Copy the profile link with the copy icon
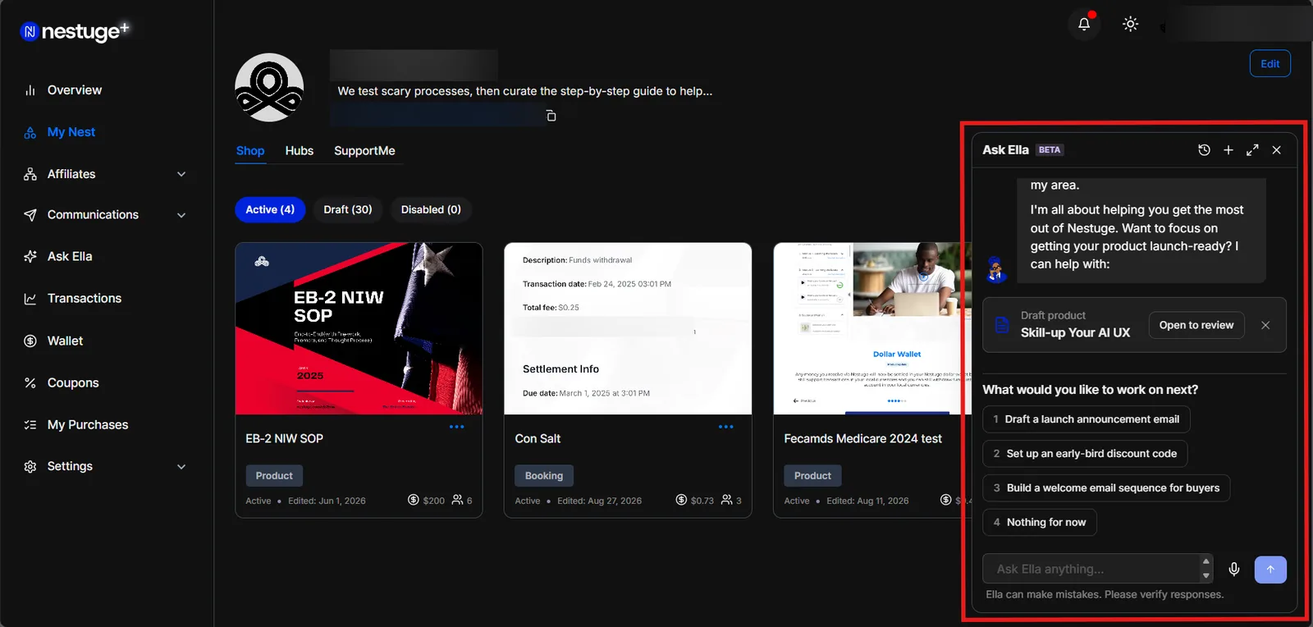 551,116
